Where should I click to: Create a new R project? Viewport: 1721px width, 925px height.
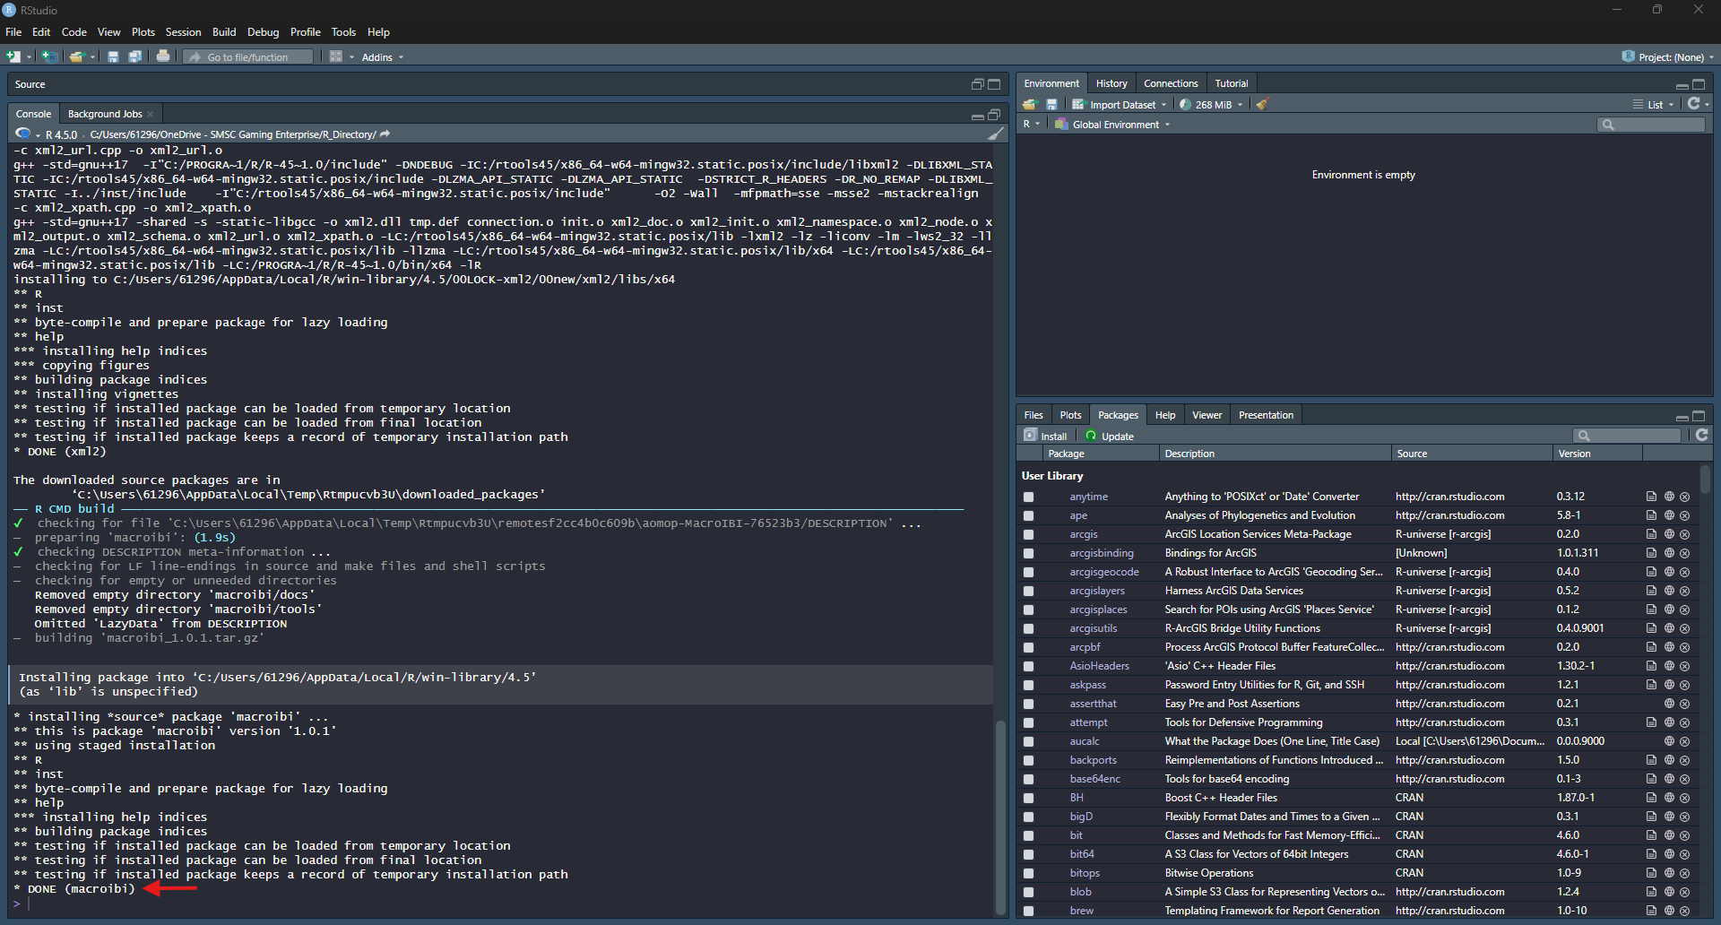[49, 56]
